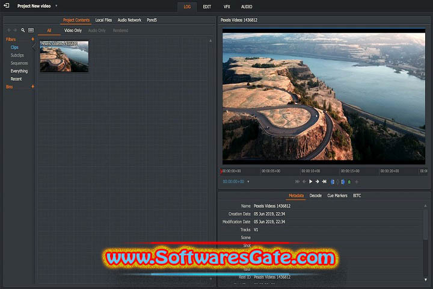Click the grey plus icon beside cue marker

357,182
